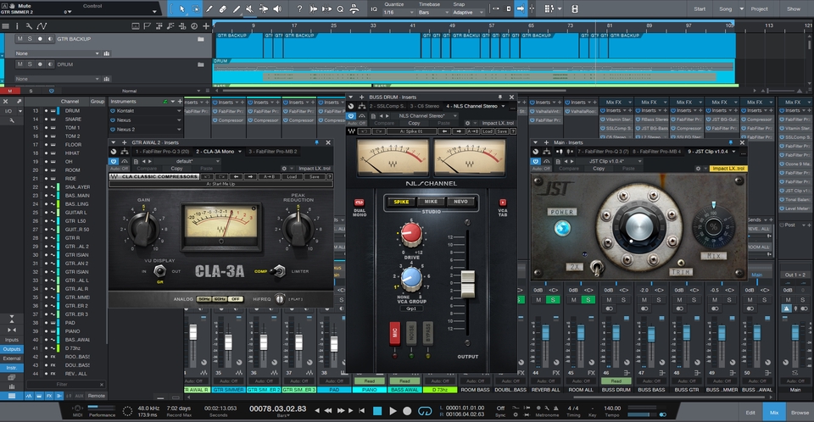Adjust the NLS output fader
814x422 pixels.
pos(468,284)
